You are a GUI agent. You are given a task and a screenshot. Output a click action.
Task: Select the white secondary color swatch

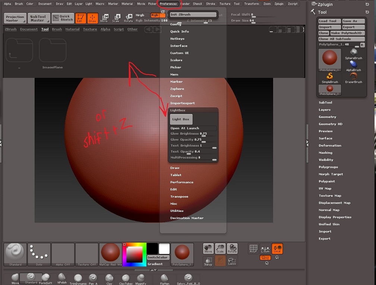tap(164, 248)
